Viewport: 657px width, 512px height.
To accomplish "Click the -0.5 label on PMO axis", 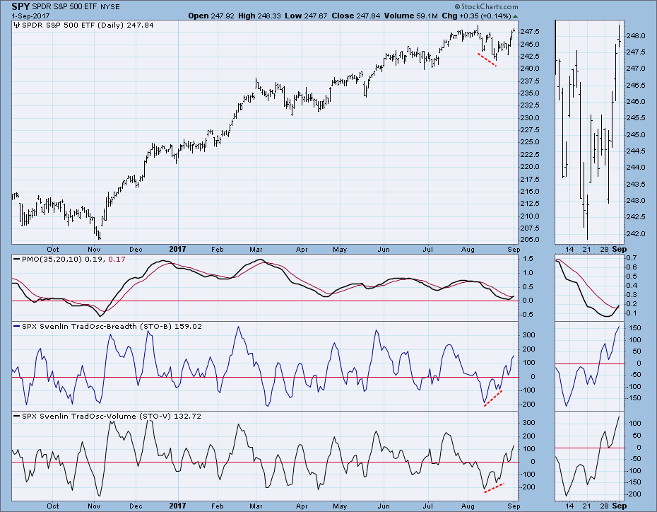I will coord(527,315).
